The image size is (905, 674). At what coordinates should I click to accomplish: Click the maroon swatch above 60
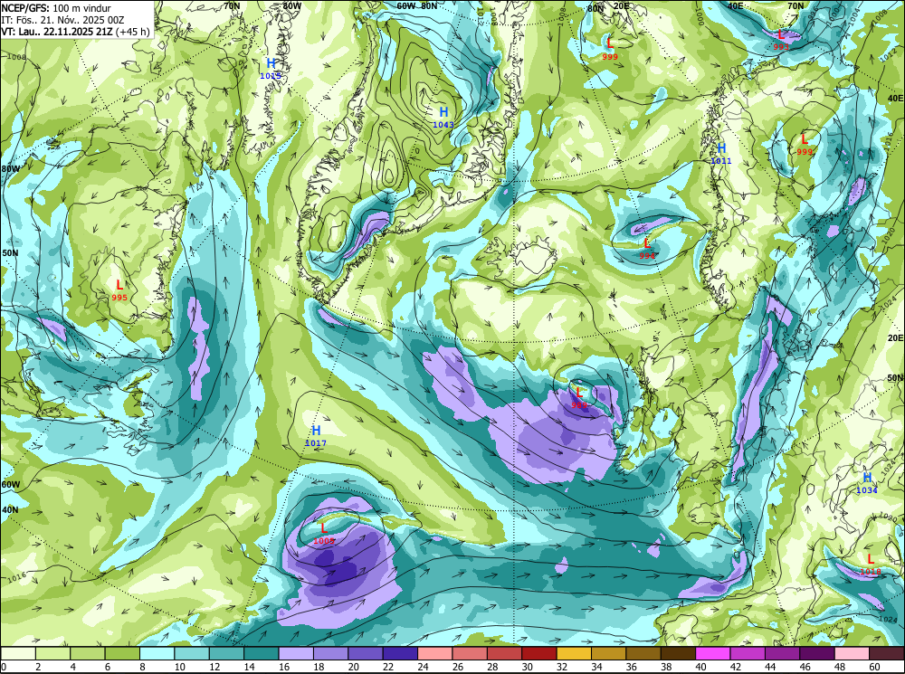click(x=886, y=653)
